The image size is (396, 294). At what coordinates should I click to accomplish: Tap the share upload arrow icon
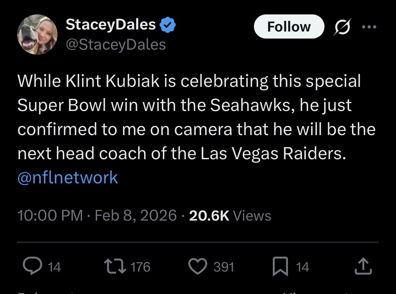coord(363,267)
